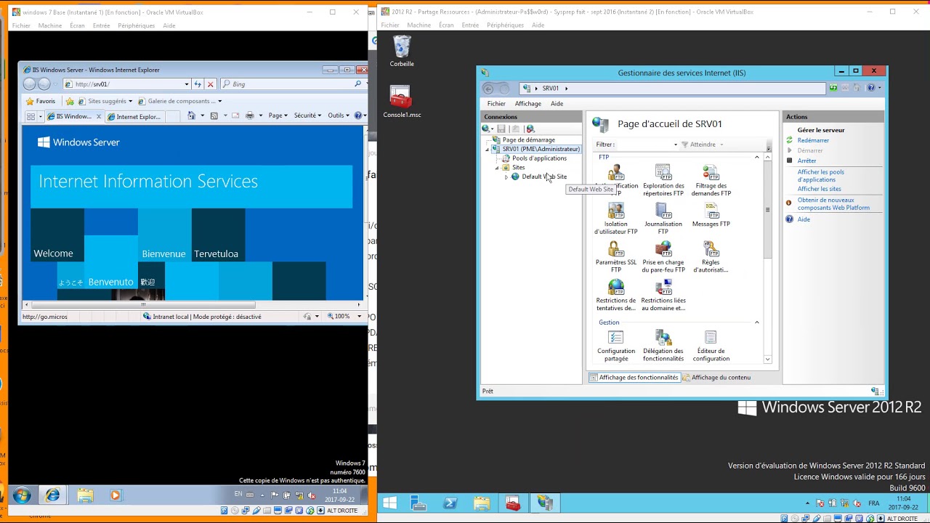930x523 pixels.
Task: Open Règles d'autorisation FTP feature
Action: point(711,257)
